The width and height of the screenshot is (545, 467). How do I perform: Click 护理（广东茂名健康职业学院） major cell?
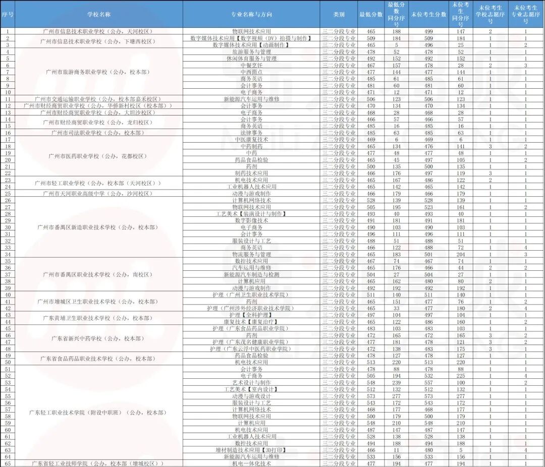coord(252,342)
